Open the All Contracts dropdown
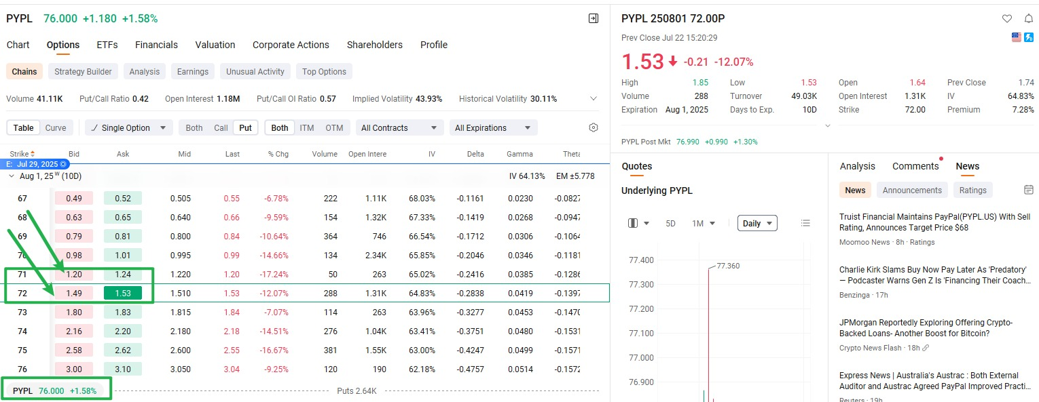 (399, 127)
